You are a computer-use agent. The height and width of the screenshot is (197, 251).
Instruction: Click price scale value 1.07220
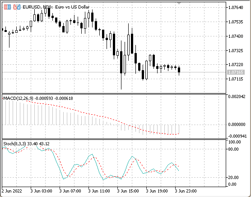click(x=236, y=65)
